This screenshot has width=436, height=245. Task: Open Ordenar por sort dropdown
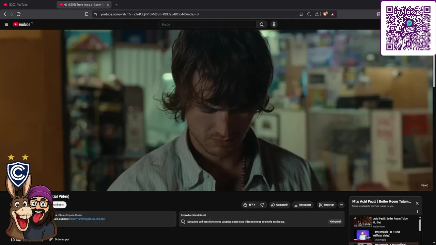59,240
